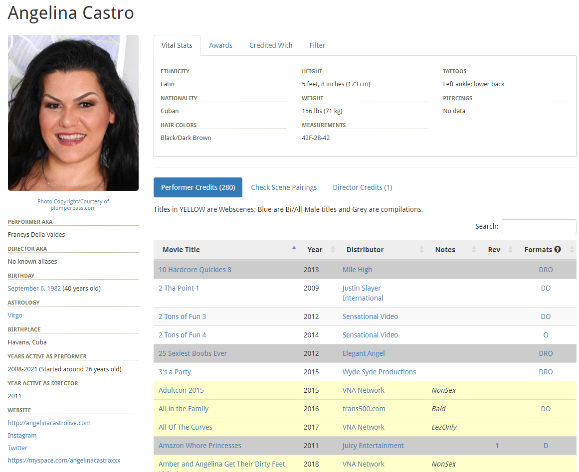The width and height of the screenshot is (579, 472).
Task: Click the Havana, Cuba birthplace text
Action: coord(27,342)
